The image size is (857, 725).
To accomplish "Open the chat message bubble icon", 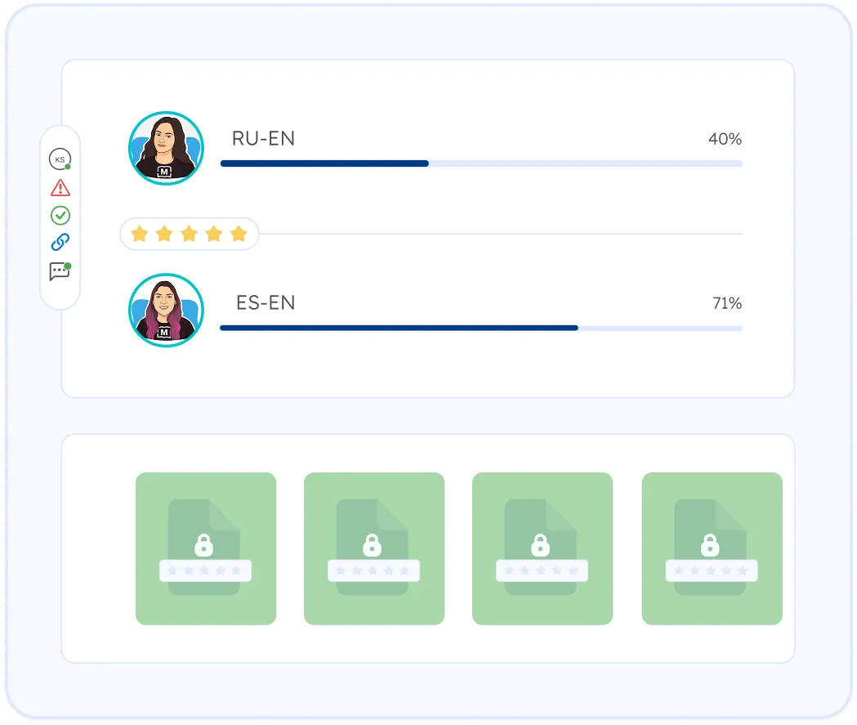I will pyautogui.click(x=60, y=271).
